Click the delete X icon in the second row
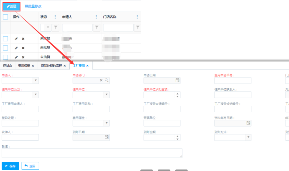This screenshot has height=171, width=289. click(23, 48)
